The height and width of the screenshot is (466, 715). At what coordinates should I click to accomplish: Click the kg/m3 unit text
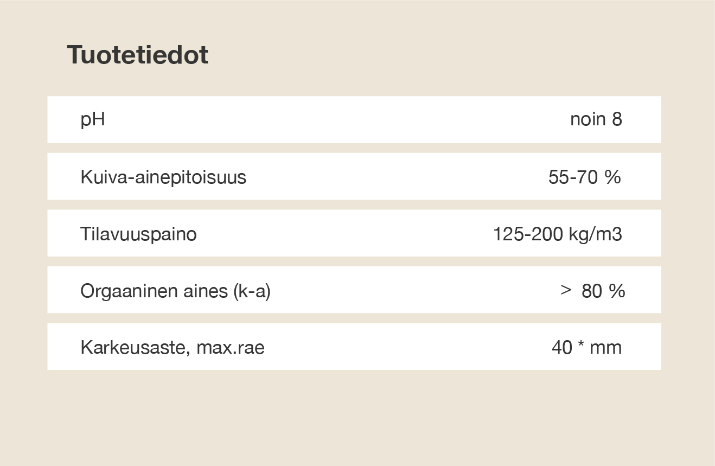(x=596, y=234)
